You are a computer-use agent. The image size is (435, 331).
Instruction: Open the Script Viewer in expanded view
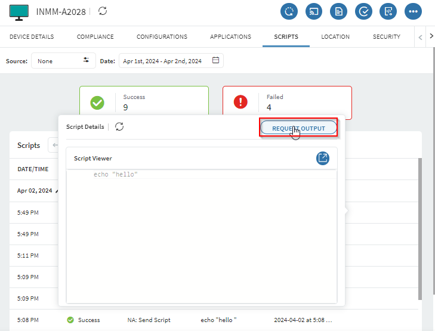pos(322,158)
